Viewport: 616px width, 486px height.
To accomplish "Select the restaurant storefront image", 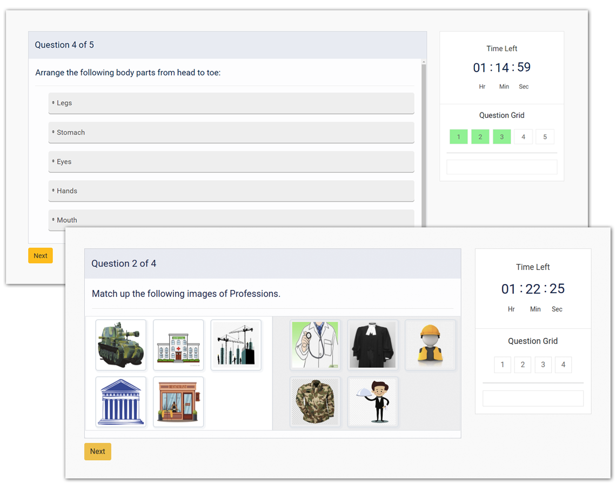I will pos(178,402).
